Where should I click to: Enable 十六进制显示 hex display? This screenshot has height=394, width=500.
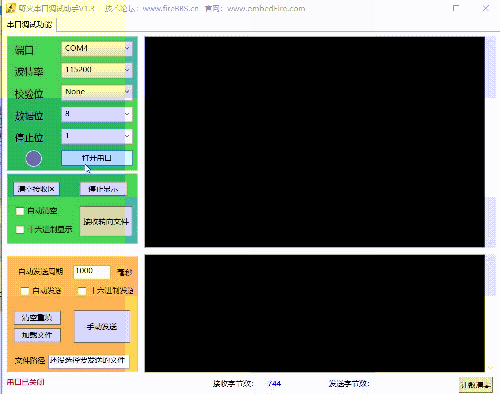[x=20, y=230]
